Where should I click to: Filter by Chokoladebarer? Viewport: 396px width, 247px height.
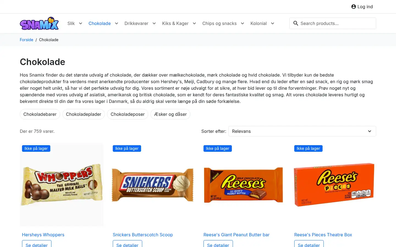click(40, 114)
